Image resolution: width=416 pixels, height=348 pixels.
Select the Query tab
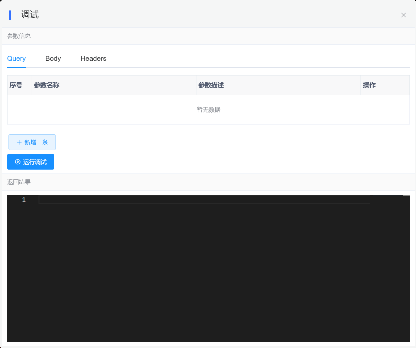16,58
